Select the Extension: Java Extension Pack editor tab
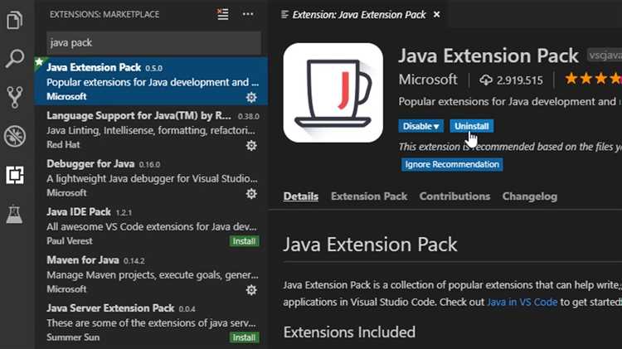 [358, 15]
